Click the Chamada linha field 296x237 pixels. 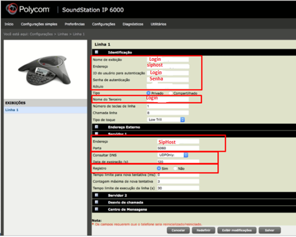tap(168, 113)
